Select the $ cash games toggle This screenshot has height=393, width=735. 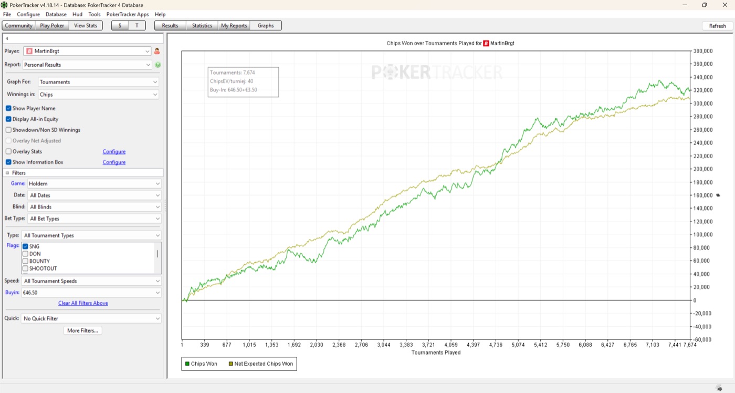coord(120,26)
